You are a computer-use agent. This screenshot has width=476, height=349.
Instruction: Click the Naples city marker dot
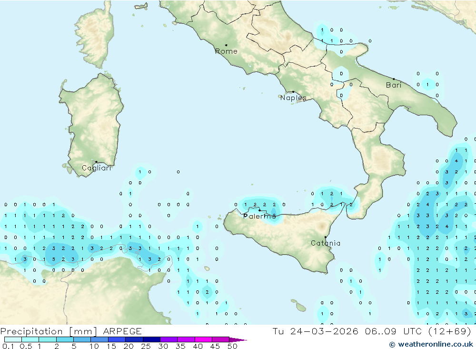coord(293,92)
